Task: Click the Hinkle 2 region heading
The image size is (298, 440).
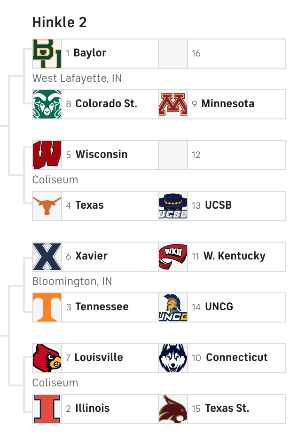Action: [60, 22]
